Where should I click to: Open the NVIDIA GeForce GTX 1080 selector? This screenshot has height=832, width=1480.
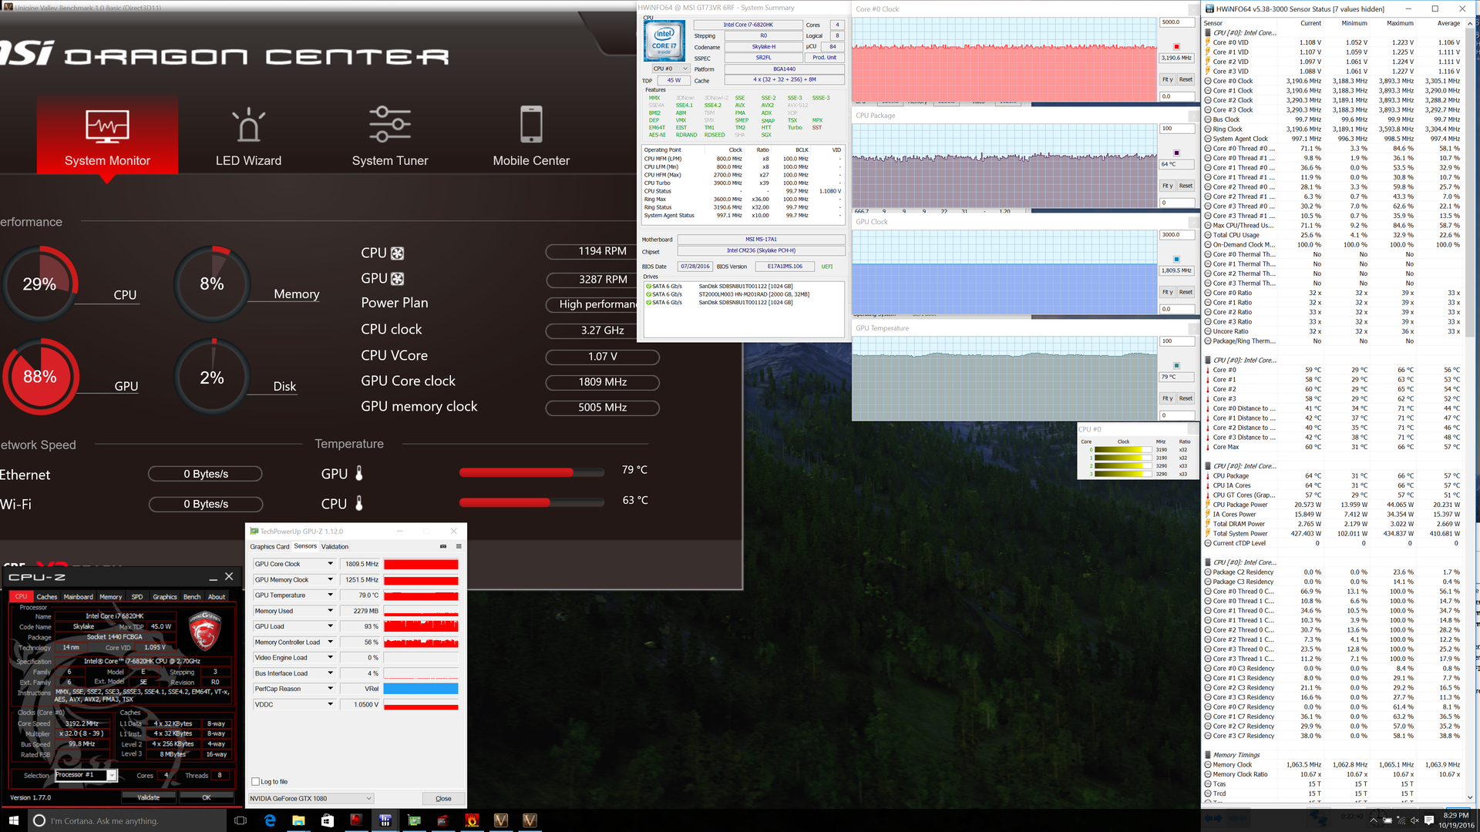[x=311, y=798]
